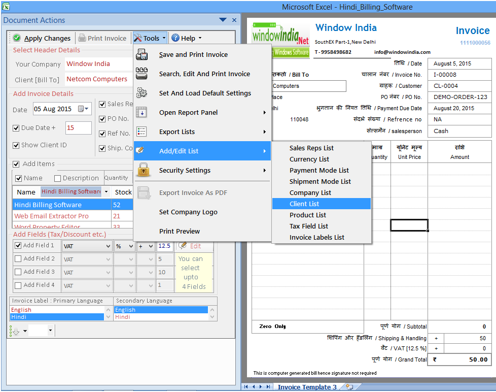Uncheck the Show Client ID checkbox
Image resolution: width=496 pixels, height=392 pixels.
[x=16, y=145]
